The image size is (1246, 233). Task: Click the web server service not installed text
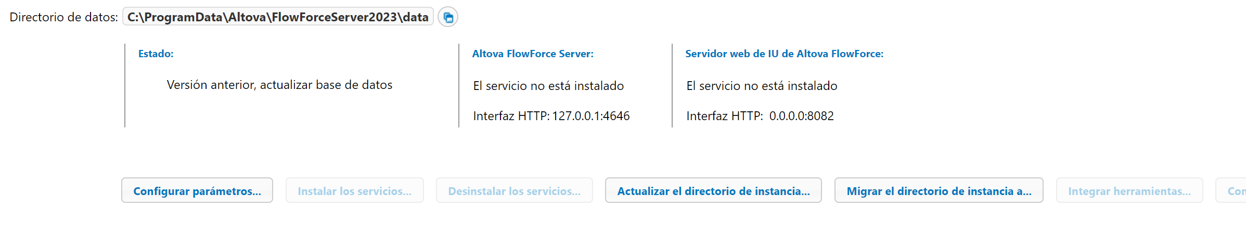[x=762, y=86]
